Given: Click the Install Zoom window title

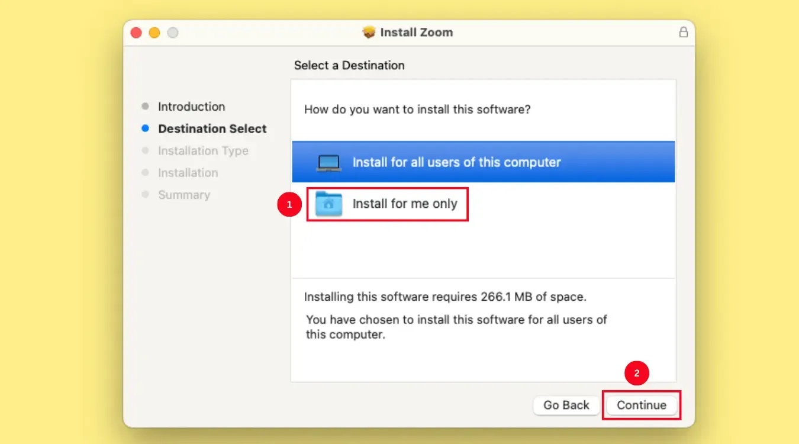Looking at the screenshot, I should [x=417, y=33].
